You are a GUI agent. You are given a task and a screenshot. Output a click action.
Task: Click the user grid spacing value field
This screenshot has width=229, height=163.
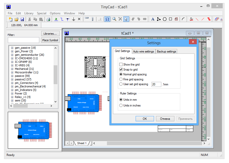(x=156, y=84)
